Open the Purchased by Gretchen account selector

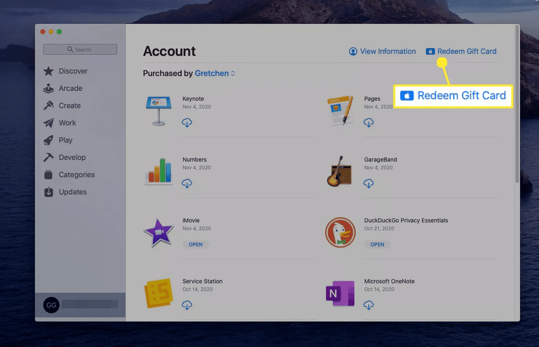(x=214, y=73)
